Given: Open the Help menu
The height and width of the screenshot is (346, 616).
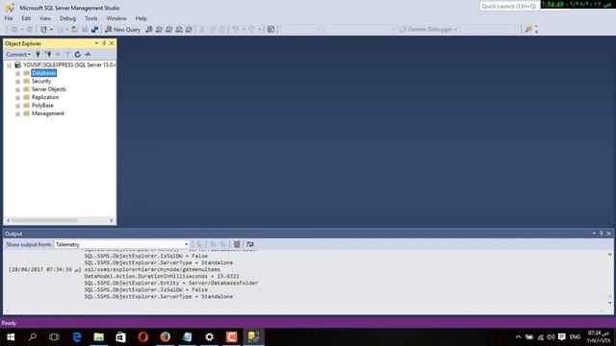Looking at the screenshot, I should (x=141, y=18).
